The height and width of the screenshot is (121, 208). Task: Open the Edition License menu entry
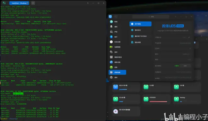(141, 30)
